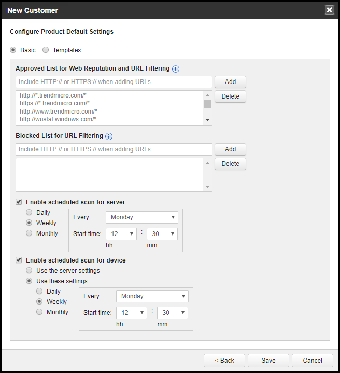Viewport: 340px width, 373px height.
Task: Go back with the Back button
Action: pos(224,360)
